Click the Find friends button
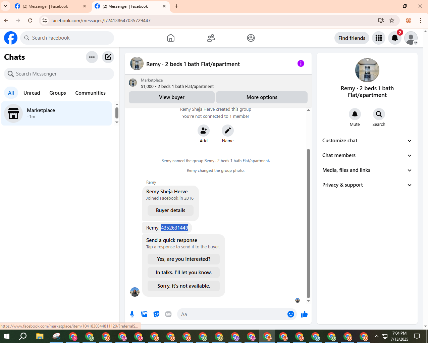This screenshot has width=428, height=343. (352, 38)
